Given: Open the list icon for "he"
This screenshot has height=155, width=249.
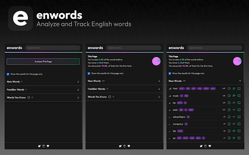Looking at the screenshot, I should point(234,103).
